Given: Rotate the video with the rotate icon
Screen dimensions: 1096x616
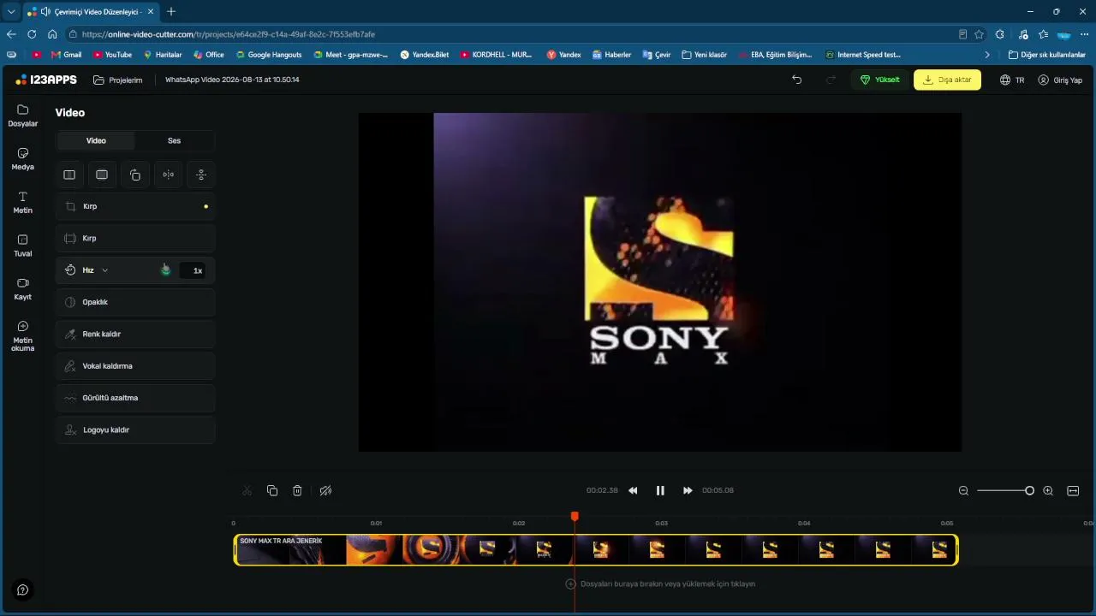Looking at the screenshot, I should tap(135, 175).
